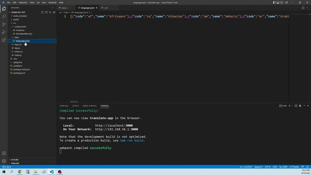
Task: Click the feedback icon in status bar
Action: (303, 167)
